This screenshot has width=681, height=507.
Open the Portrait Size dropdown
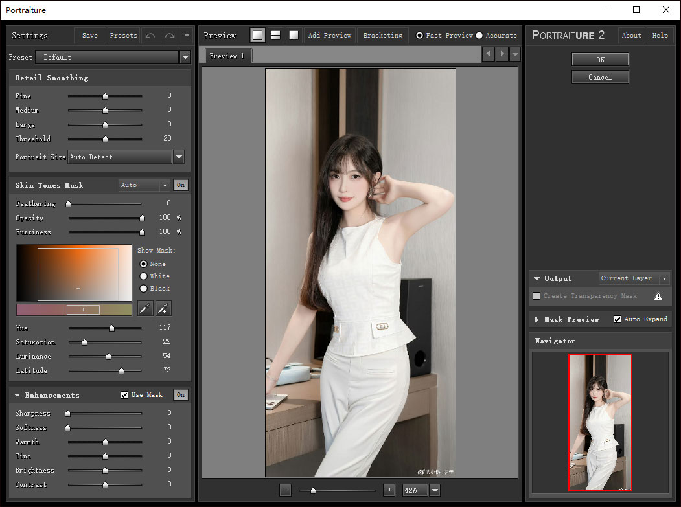click(x=179, y=157)
